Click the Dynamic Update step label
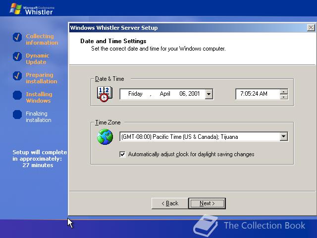This screenshot has width=317, height=238. (x=38, y=59)
